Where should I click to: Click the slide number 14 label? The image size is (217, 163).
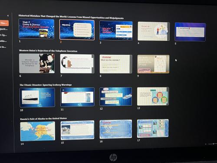tap(22, 144)
